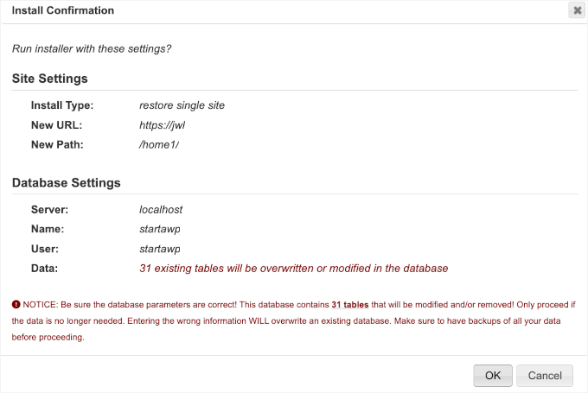Select the Site Settings heading

point(50,79)
